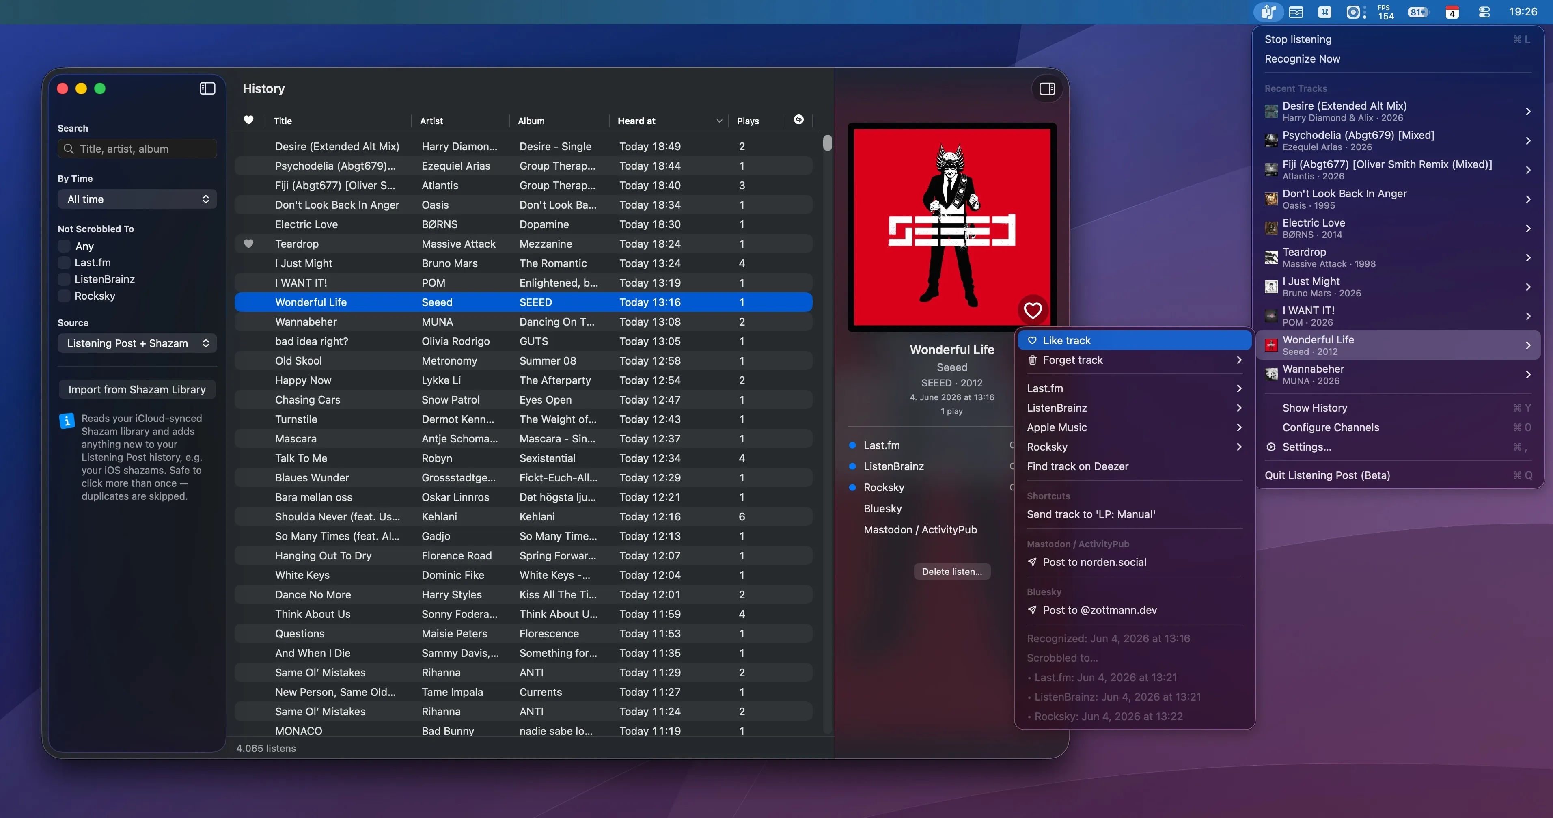
Task: Select Recognize Now menu item
Action: (1398, 58)
